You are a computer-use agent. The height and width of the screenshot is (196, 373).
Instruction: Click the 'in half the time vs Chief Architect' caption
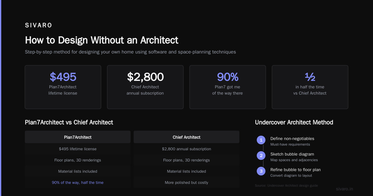[x=310, y=90]
